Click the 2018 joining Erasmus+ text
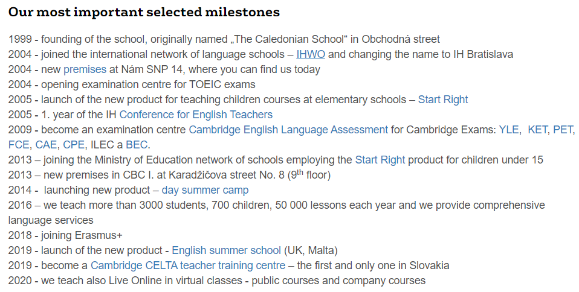Screen dimensions: 579x292 (65, 235)
